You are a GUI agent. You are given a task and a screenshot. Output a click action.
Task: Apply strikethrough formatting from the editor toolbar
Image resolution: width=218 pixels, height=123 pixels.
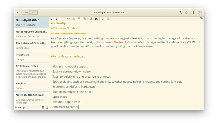[x=62, y=19]
